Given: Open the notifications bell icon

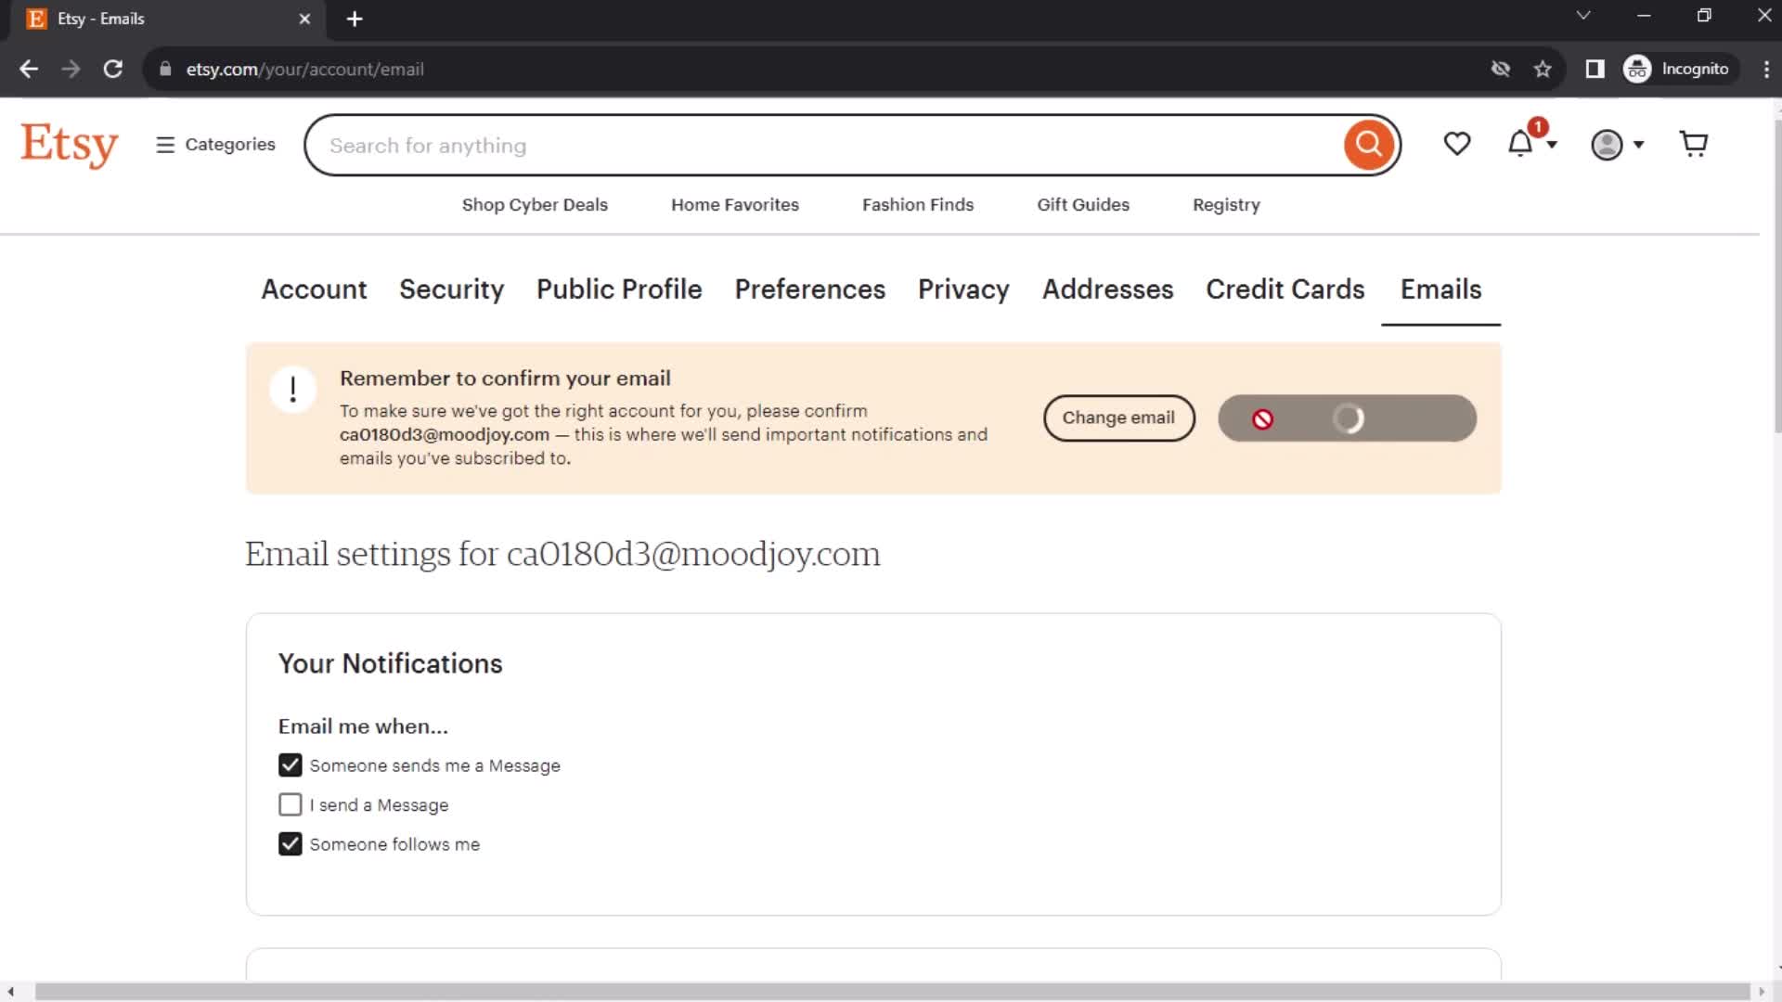Looking at the screenshot, I should pyautogui.click(x=1530, y=145).
